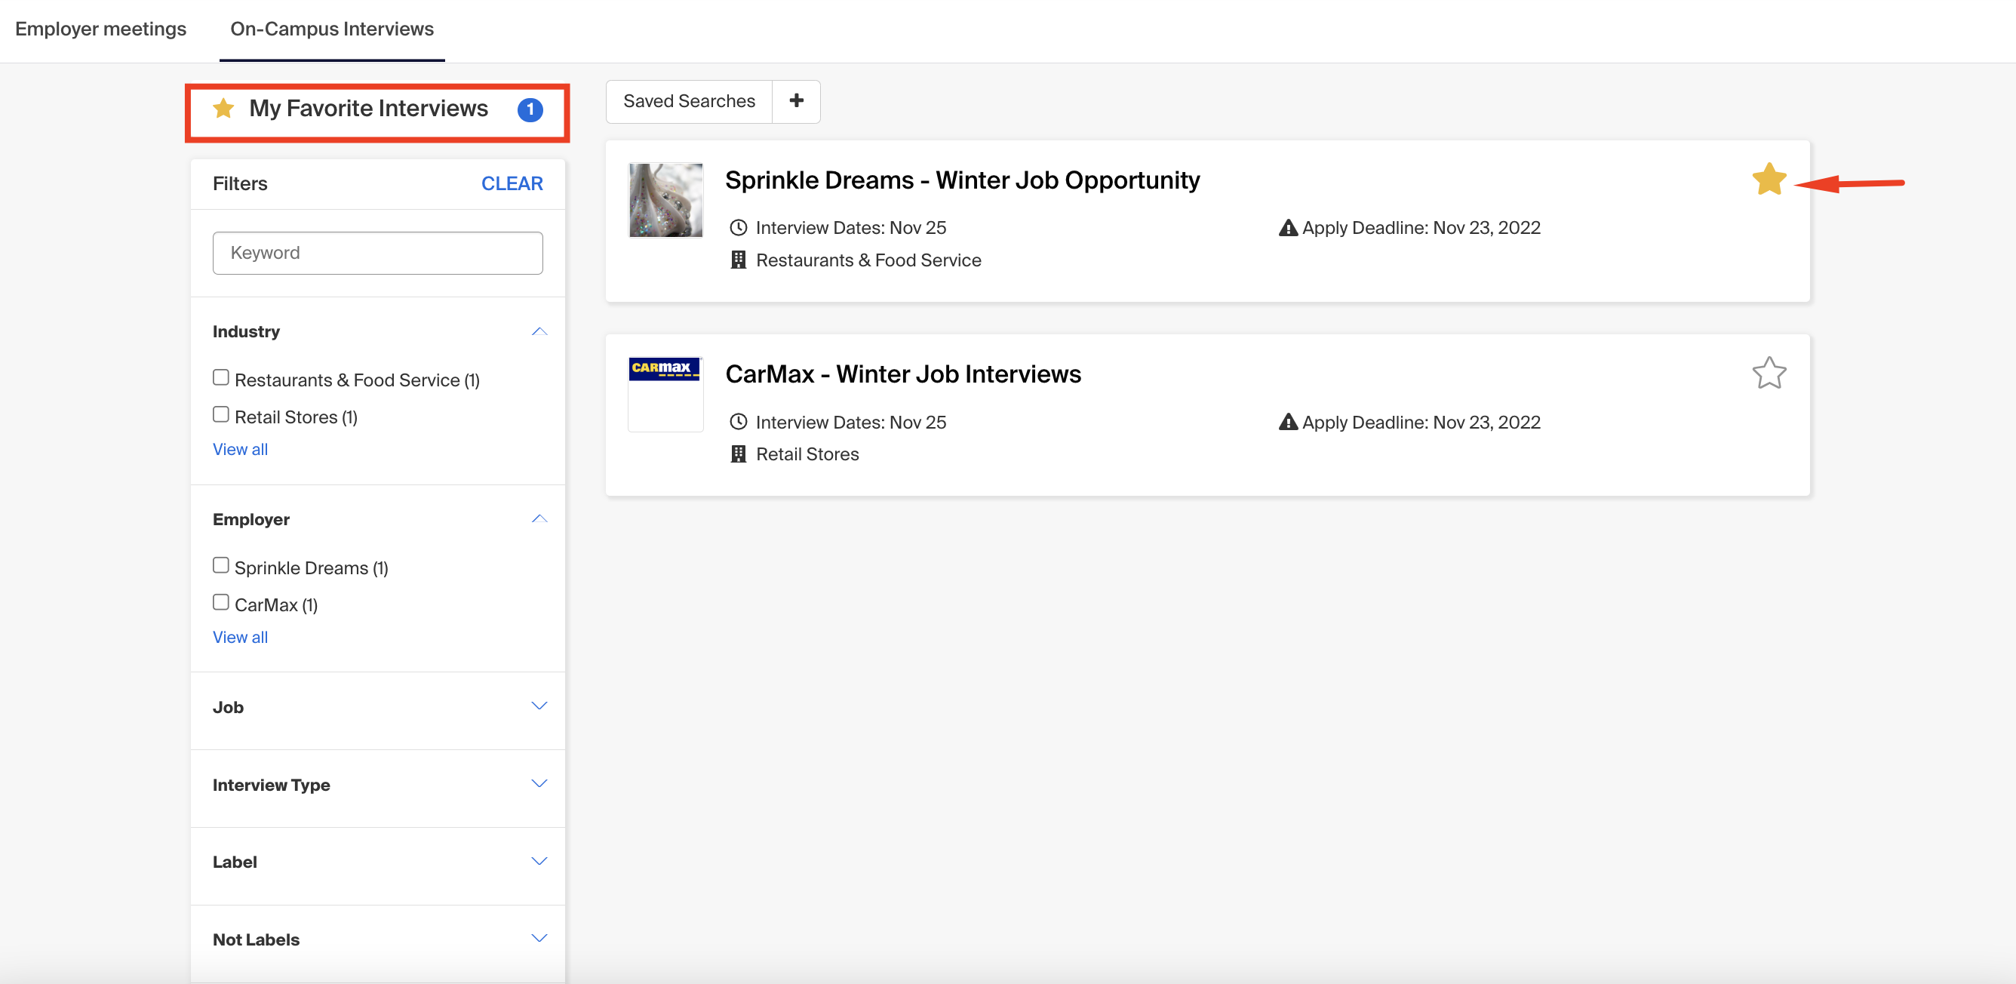Screen dimensions: 2016x984
Task: Expand the Label filter section
Action: (x=539, y=861)
